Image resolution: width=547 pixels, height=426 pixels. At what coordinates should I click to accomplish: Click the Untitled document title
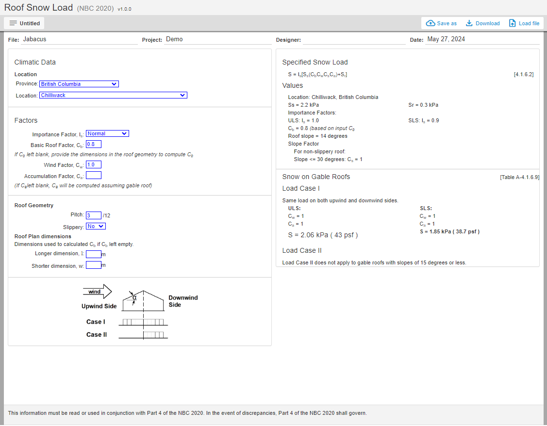(30, 23)
